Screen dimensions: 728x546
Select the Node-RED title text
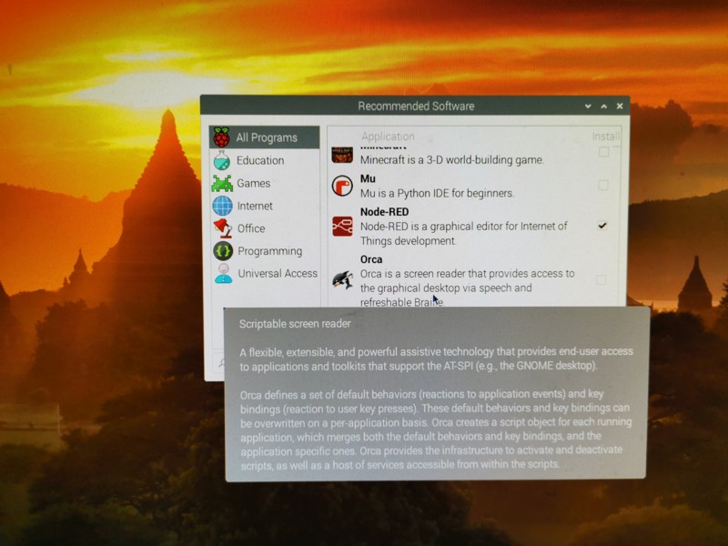tap(384, 212)
